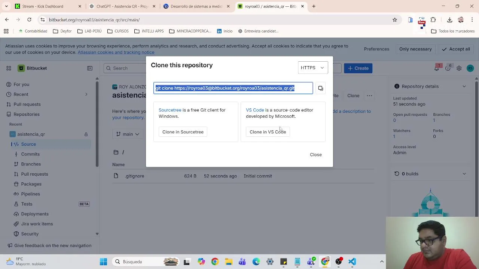479x269 pixels.
Task: Open the user profile avatar
Action: click(470, 68)
